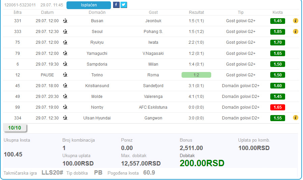The image size is (303, 180).
Task: Click soccer ball icon in Yamaguchi row
Action: click(65, 53)
